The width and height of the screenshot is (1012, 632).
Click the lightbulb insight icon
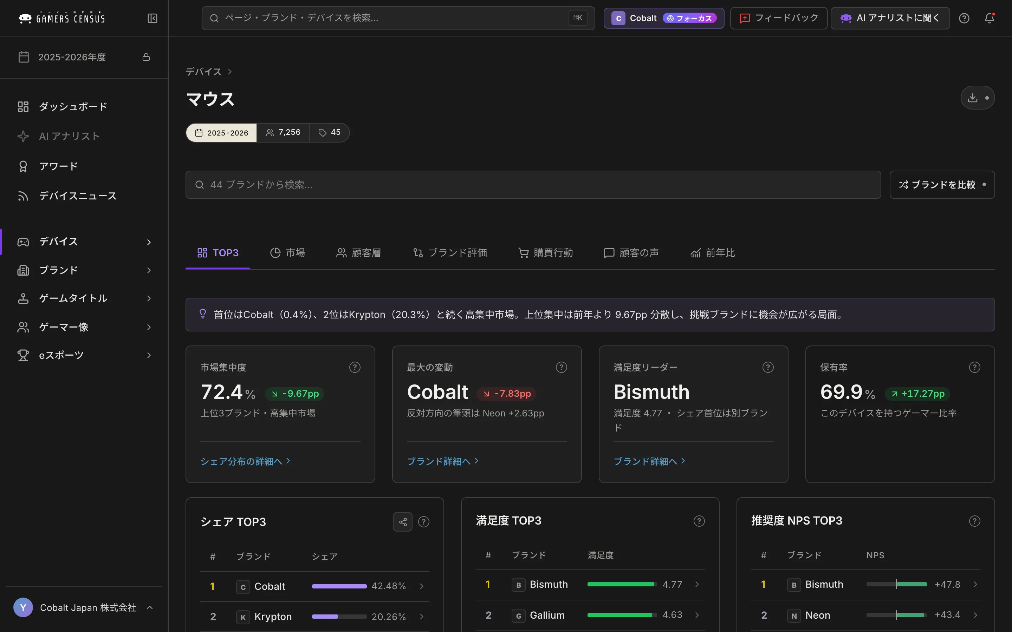[x=203, y=314]
